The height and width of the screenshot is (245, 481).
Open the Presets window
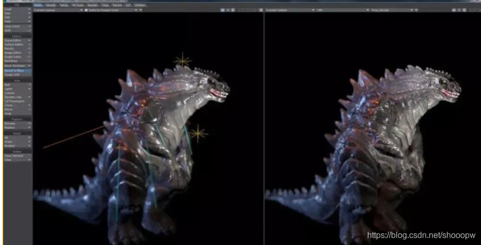point(18,49)
